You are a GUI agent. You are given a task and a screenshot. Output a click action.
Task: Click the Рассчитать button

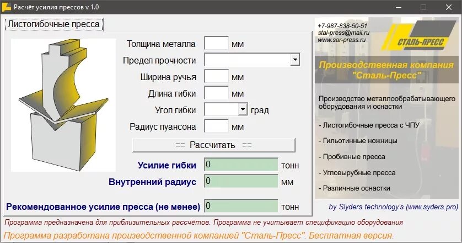[x=213, y=145]
